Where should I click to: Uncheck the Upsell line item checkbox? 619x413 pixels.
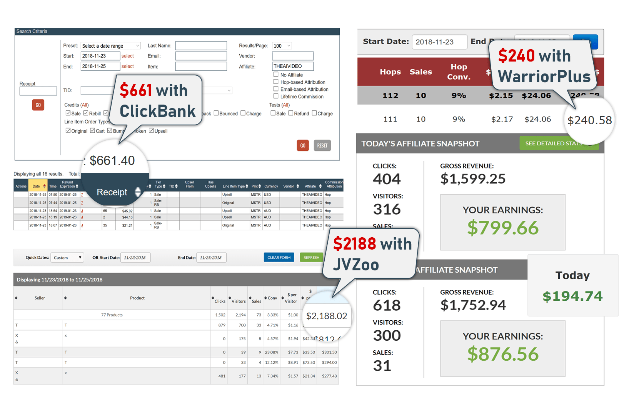pyautogui.click(x=151, y=130)
